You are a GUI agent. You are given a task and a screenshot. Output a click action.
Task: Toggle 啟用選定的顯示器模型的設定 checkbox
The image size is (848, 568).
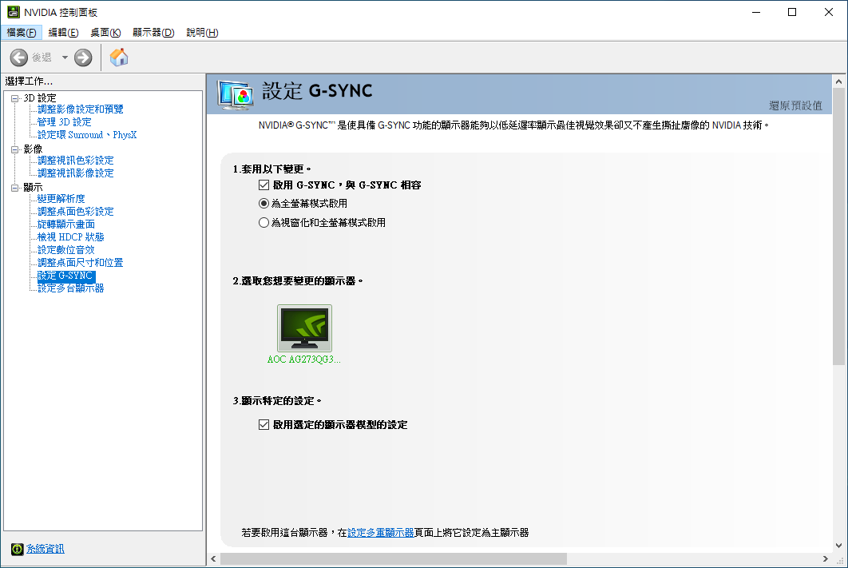(x=264, y=425)
